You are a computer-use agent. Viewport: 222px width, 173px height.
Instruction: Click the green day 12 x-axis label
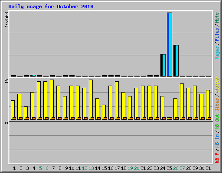(x=85, y=168)
